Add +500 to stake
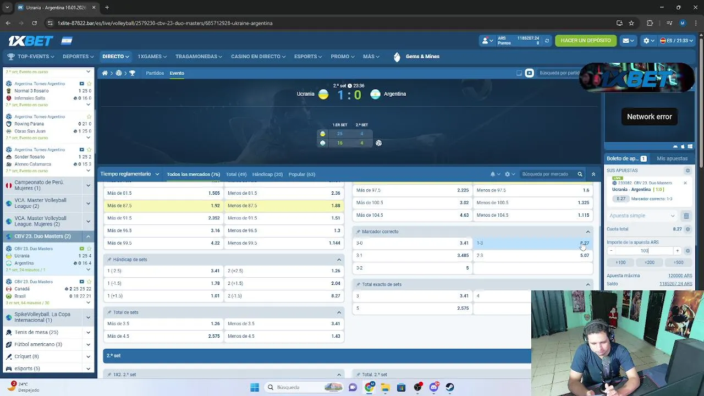The image size is (704, 396). tap(679, 263)
